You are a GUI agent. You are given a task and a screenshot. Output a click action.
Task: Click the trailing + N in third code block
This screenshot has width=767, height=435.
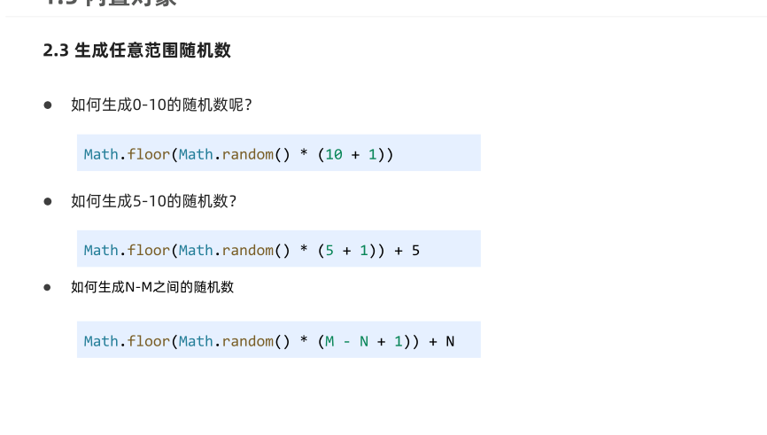coord(442,342)
